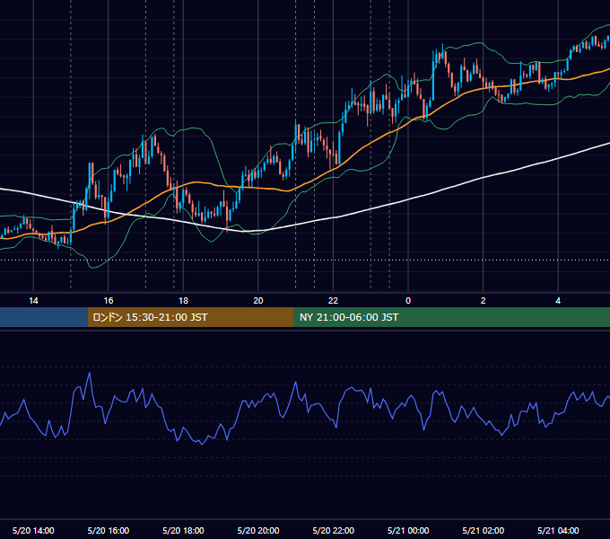Image resolution: width=610 pixels, height=539 pixels.
Task: Click the 5/21 04:00 date label
Action: coord(558,530)
